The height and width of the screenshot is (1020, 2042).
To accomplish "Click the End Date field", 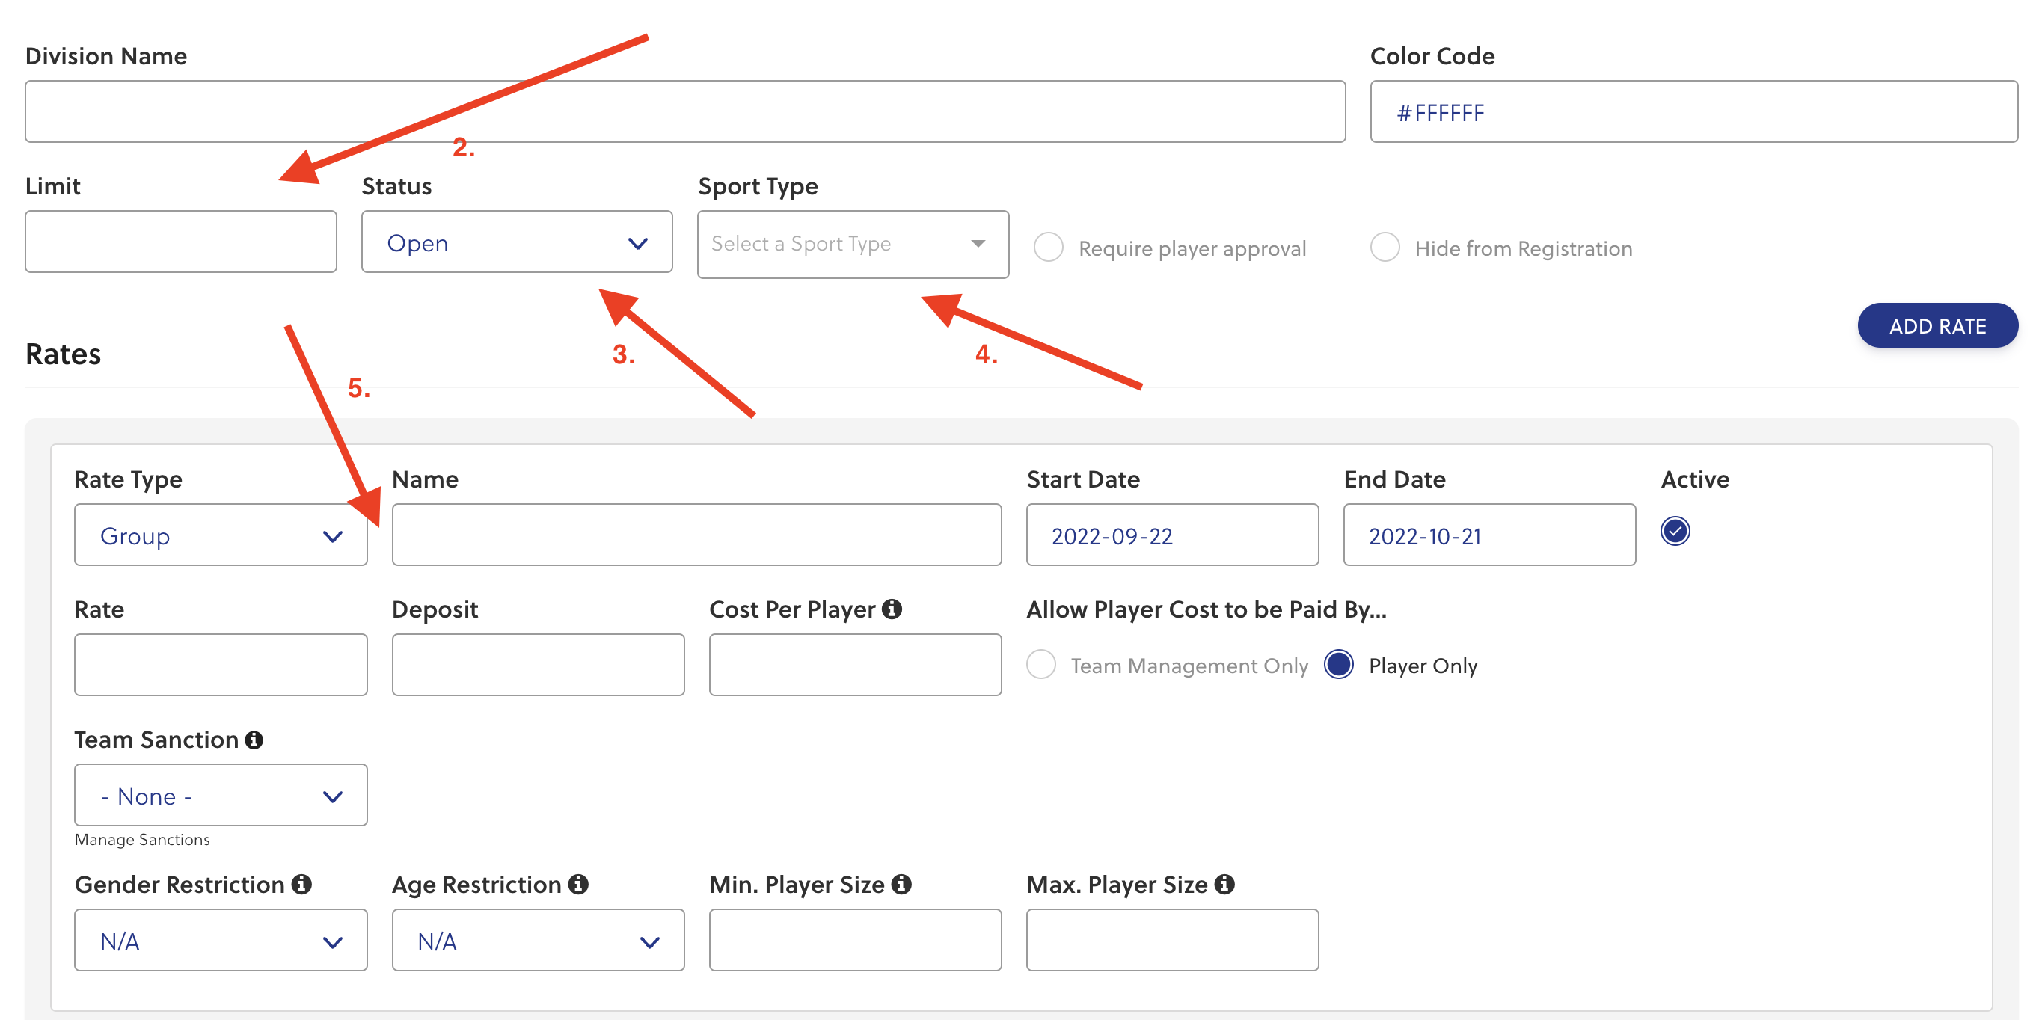I will [x=1489, y=535].
